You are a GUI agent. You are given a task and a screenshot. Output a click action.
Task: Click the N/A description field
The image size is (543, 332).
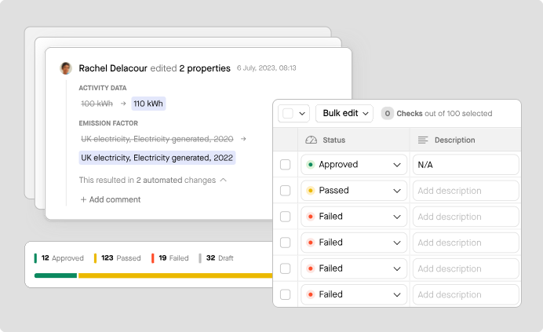466,165
